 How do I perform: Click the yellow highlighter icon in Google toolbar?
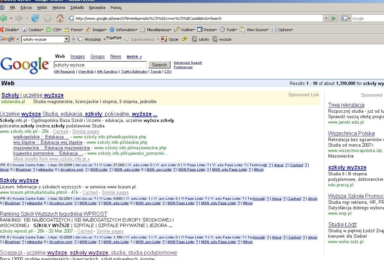point(184,39)
